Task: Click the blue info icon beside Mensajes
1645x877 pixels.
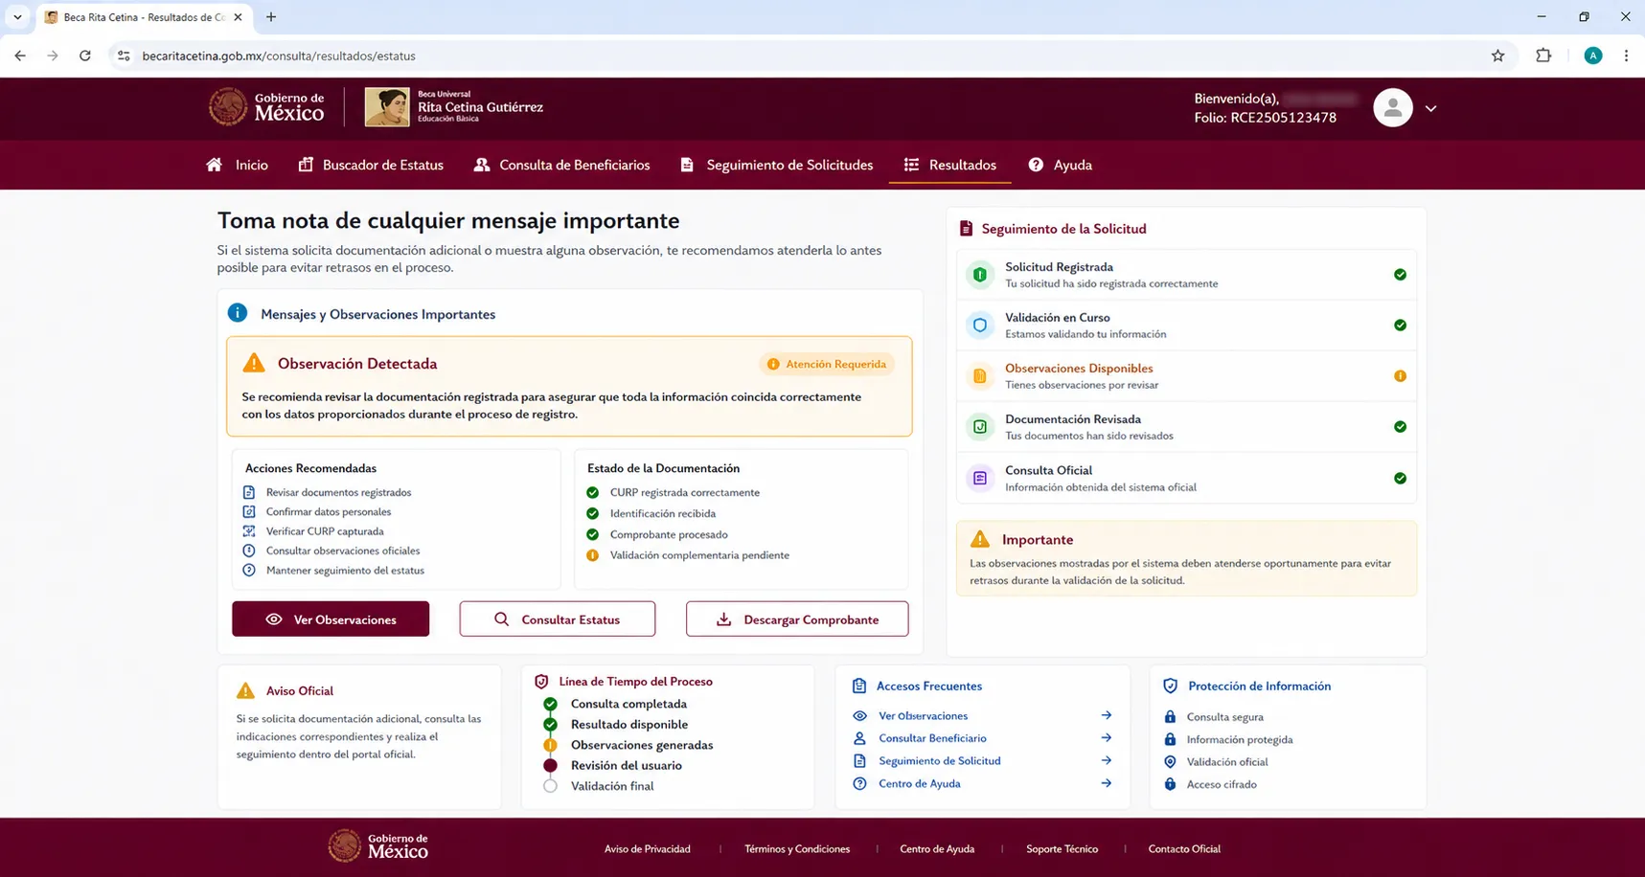Action: (238, 313)
